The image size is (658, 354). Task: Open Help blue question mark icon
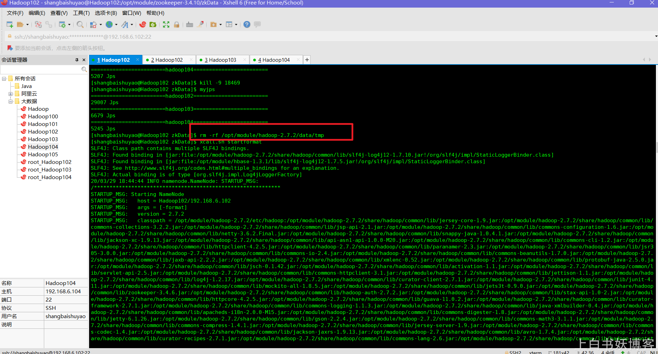tap(247, 24)
